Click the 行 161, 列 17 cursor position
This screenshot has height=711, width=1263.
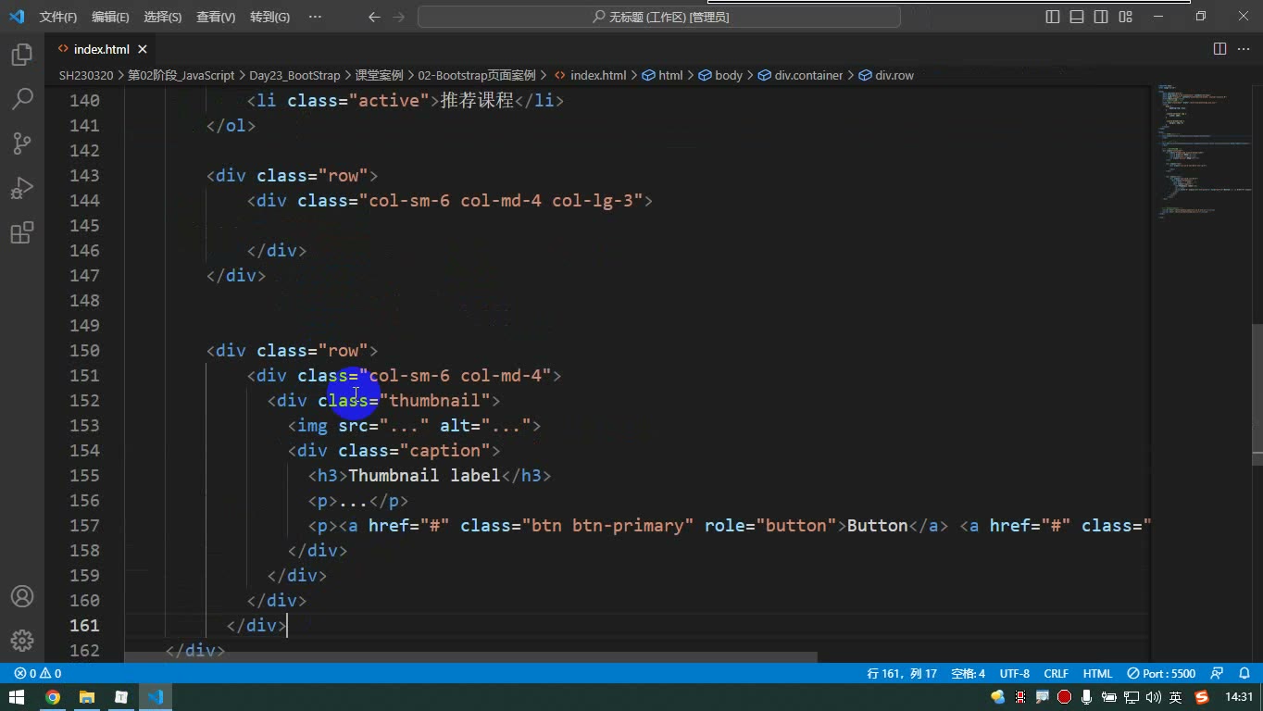(902, 673)
